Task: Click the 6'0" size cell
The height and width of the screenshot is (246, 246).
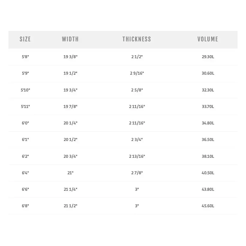Action: point(25,123)
